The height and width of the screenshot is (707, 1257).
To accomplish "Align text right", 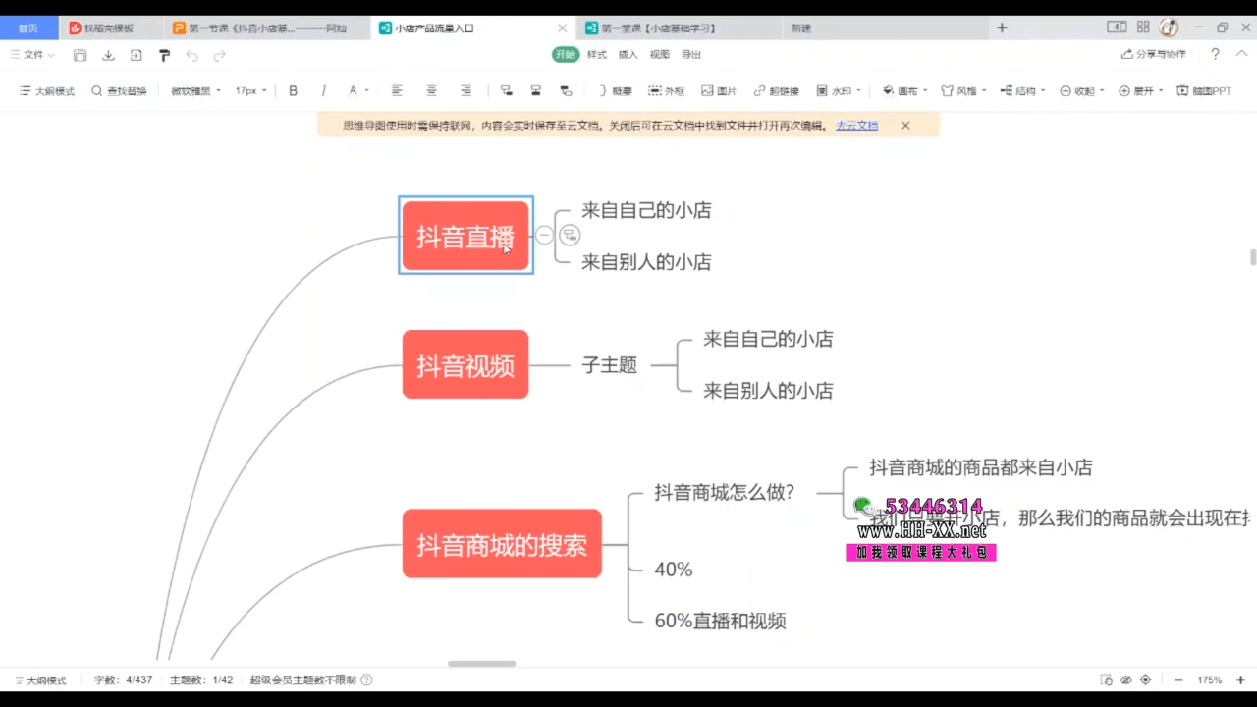I will 465,90.
